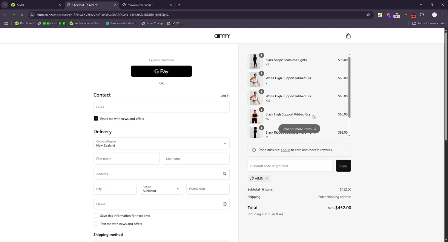Toggle Email me with news and offers
This screenshot has width=448, height=242.
pos(96,118)
